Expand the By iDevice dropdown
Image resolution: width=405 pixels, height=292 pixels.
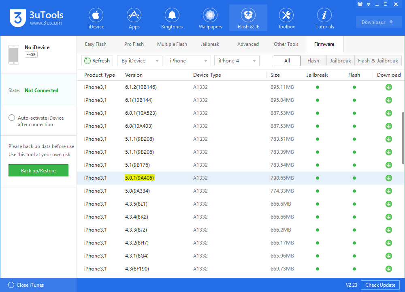click(139, 61)
